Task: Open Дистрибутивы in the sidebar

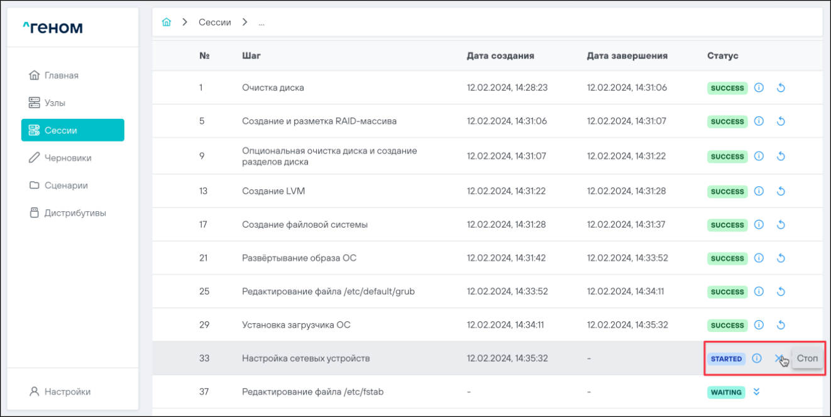Action: pos(75,213)
